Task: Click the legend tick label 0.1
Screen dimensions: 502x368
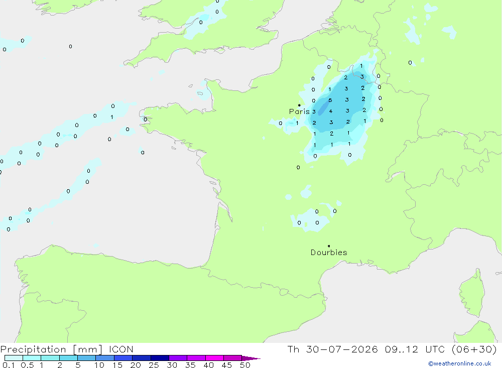Action: click(x=9, y=365)
